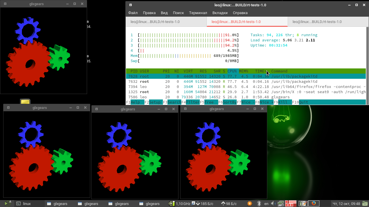Switch workspace using the workspace switcher
Image resolution: width=369 pixels, height=207 pixels.
291,204
